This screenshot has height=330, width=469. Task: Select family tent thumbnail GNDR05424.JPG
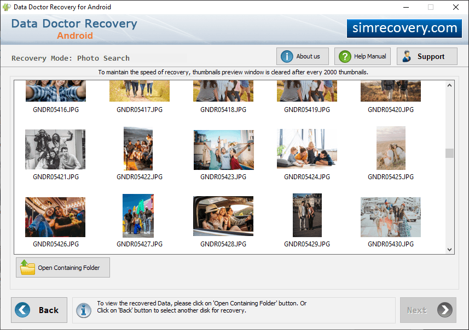307,149
